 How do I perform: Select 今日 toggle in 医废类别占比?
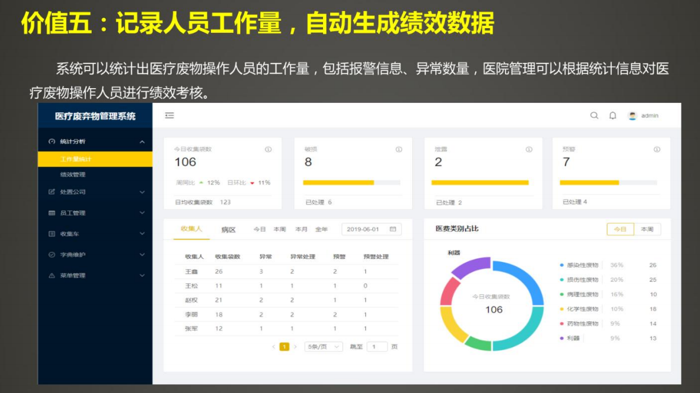pyautogui.click(x=620, y=229)
